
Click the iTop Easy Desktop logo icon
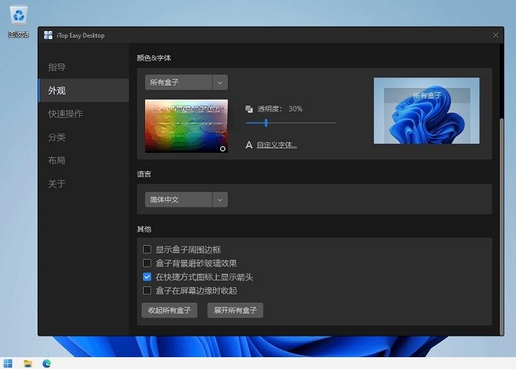[48, 35]
